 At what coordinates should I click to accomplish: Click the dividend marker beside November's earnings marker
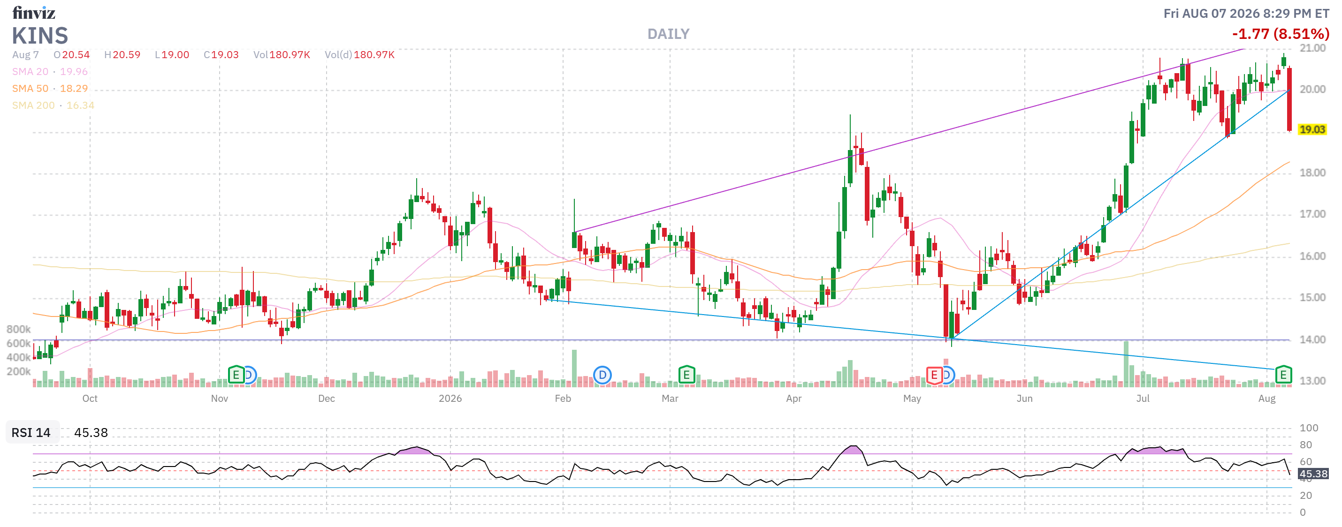pyautogui.click(x=250, y=375)
